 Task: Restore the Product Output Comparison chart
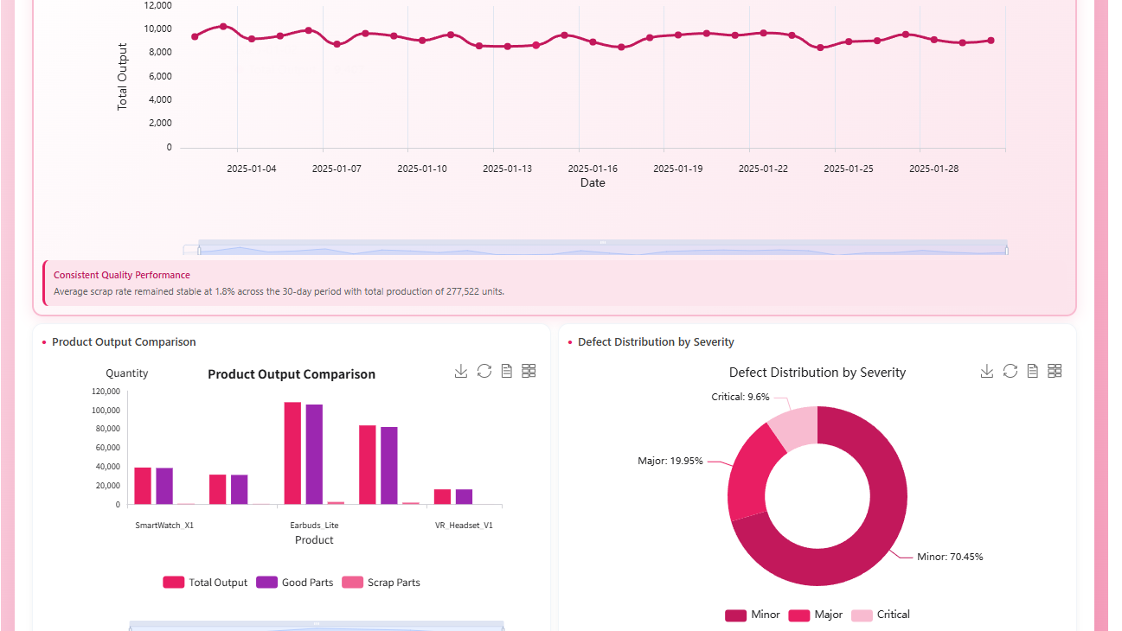point(484,371)
